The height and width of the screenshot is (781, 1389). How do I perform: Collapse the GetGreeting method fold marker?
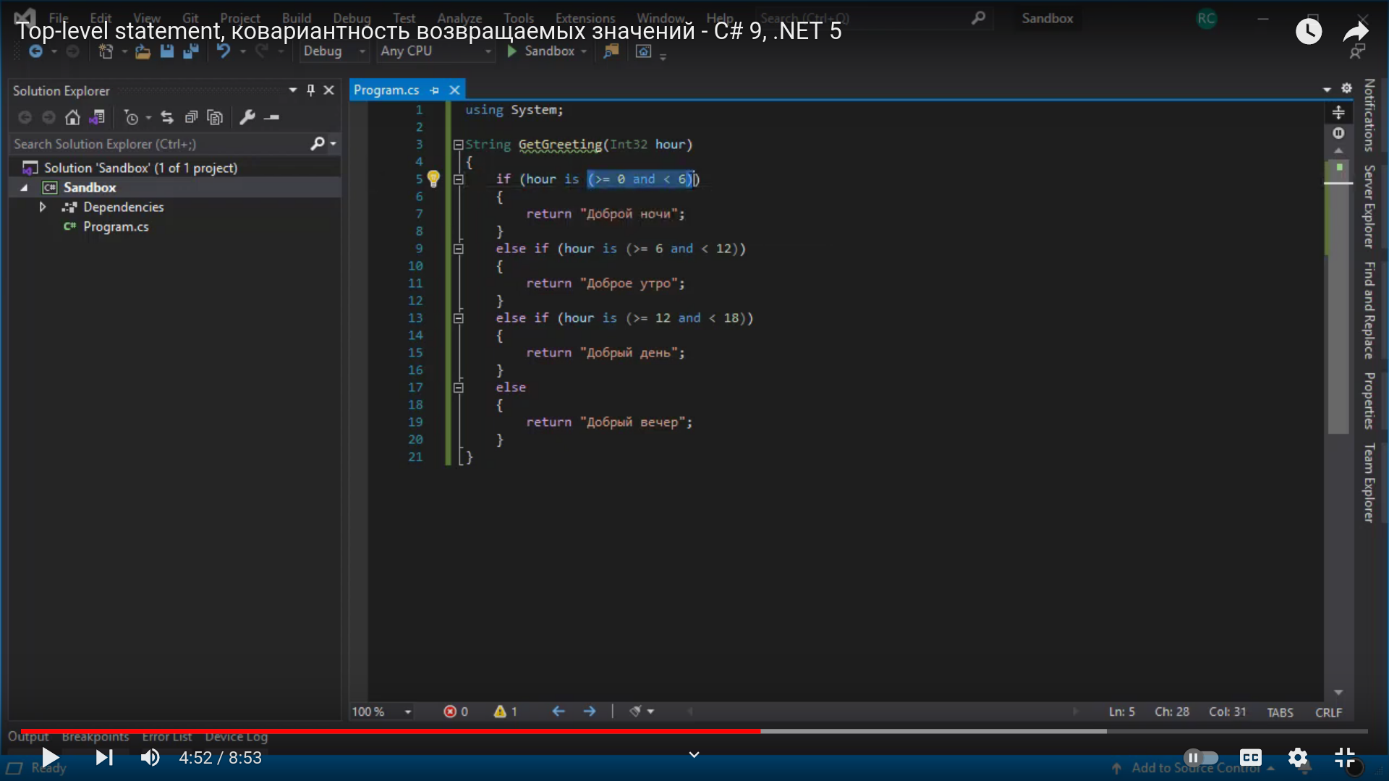458,145
